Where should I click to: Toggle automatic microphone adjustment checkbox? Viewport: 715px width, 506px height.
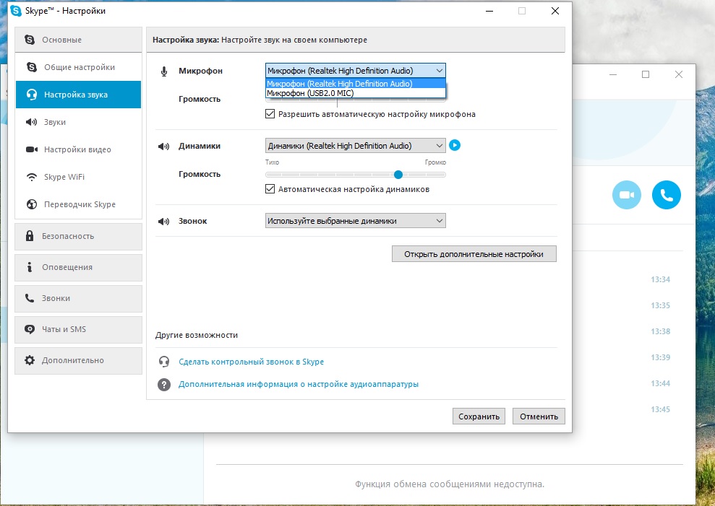[x=270, y=114]
